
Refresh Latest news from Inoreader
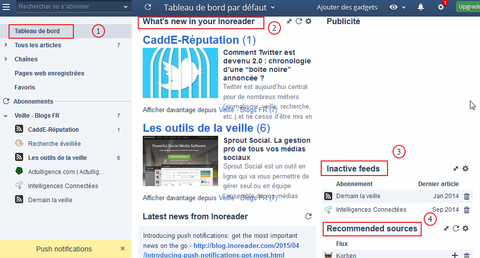(308, 216)
